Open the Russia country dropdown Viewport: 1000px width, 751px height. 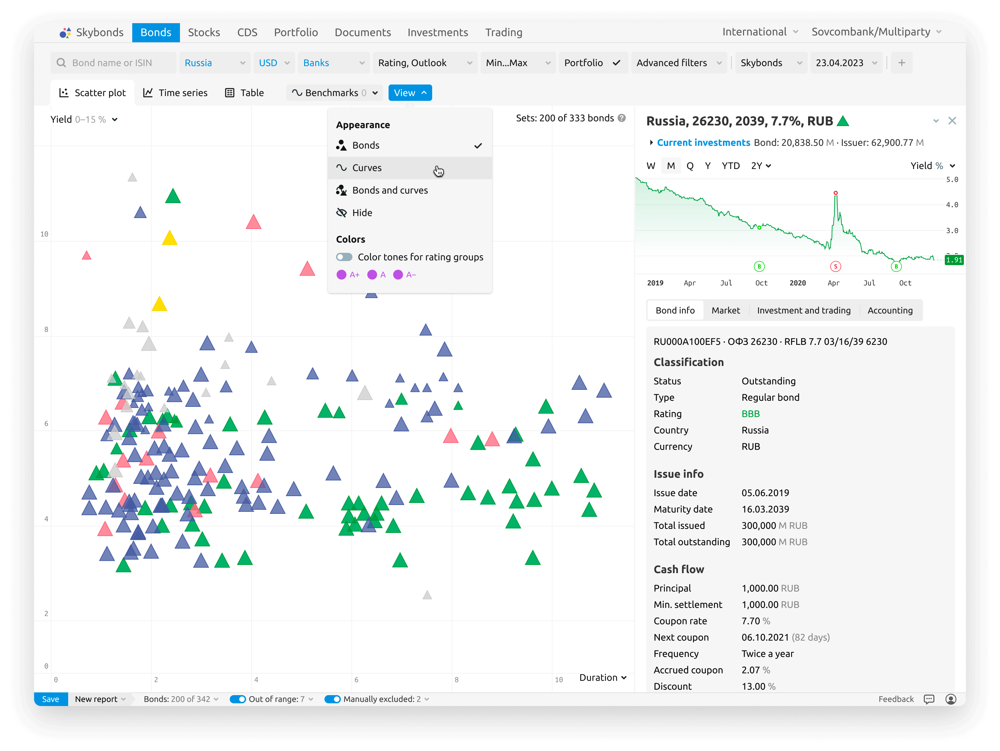(215, 63)
